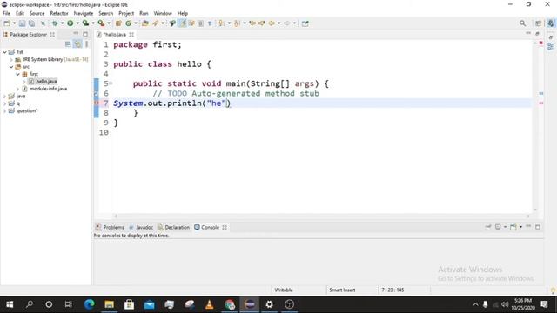Collapse the 1st project node
The height and width of the screenshot is (313, 557).
pos(4,52)
